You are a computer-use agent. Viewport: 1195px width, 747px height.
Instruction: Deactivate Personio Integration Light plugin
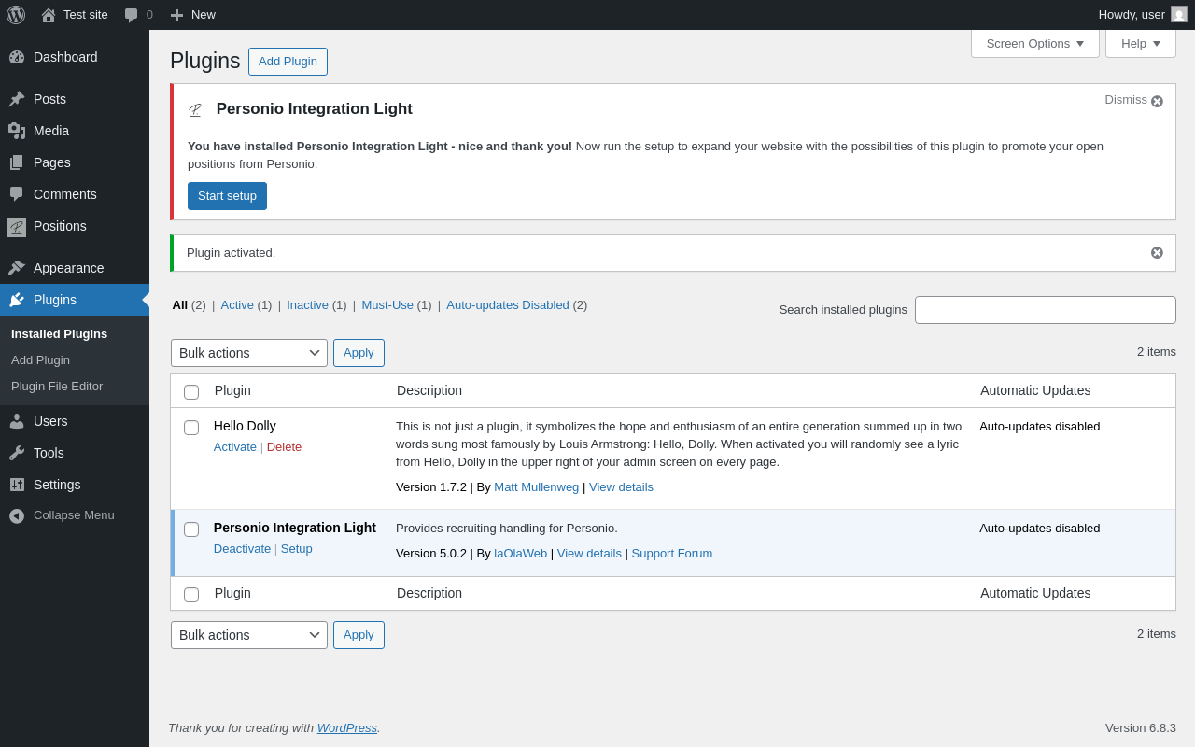click(x=242, y=549)
